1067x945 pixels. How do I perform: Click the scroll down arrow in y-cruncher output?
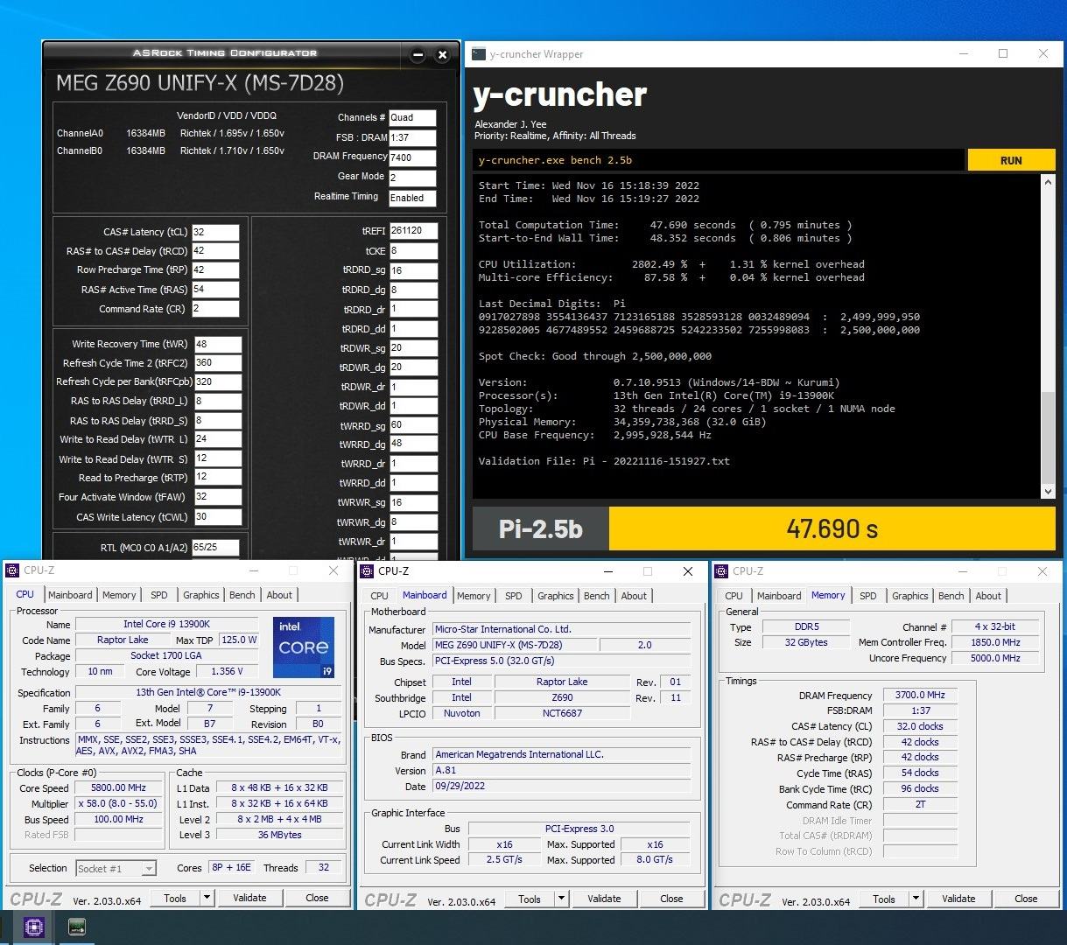(x=1048, y=492)
